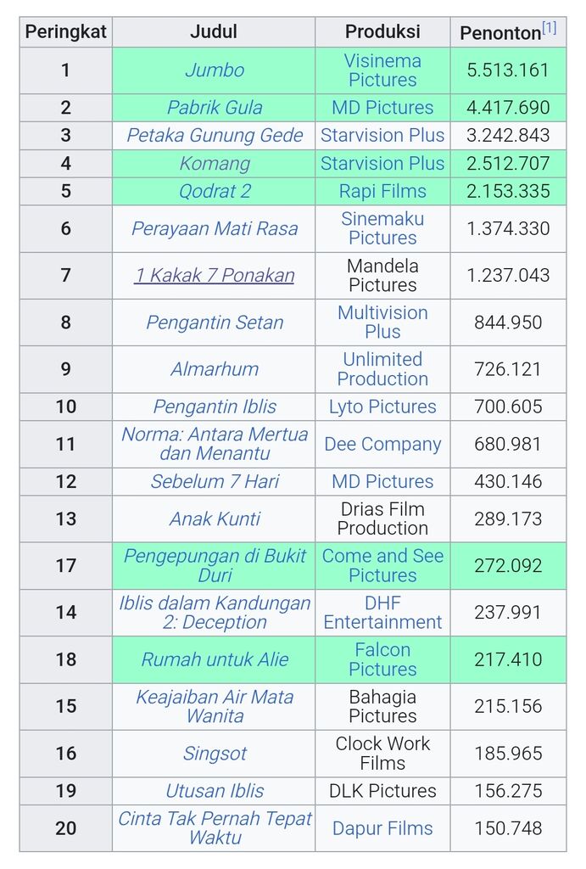This screenshot has height=869, width=586.
Task: Click Sebelum 7 Hari title link
Action: [215, 482]
